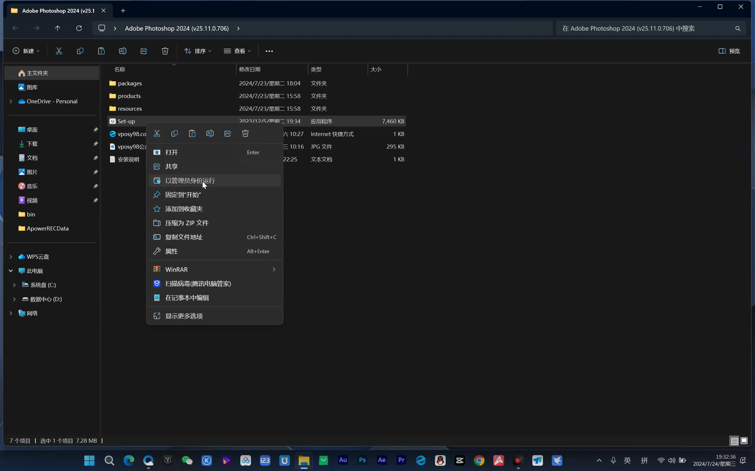Expand the 网络 tree node
Screen dimensions: 755x471
(11, 314)
